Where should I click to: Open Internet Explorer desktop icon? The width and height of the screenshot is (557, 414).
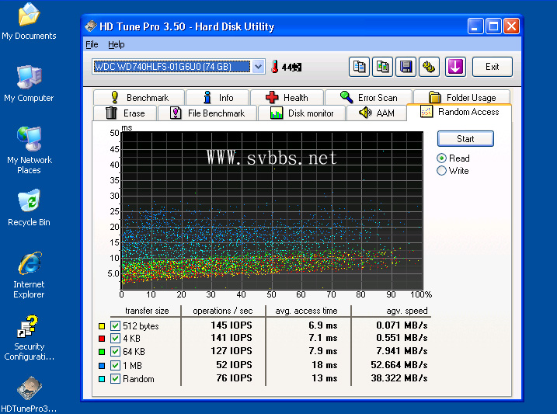(29, 274)
